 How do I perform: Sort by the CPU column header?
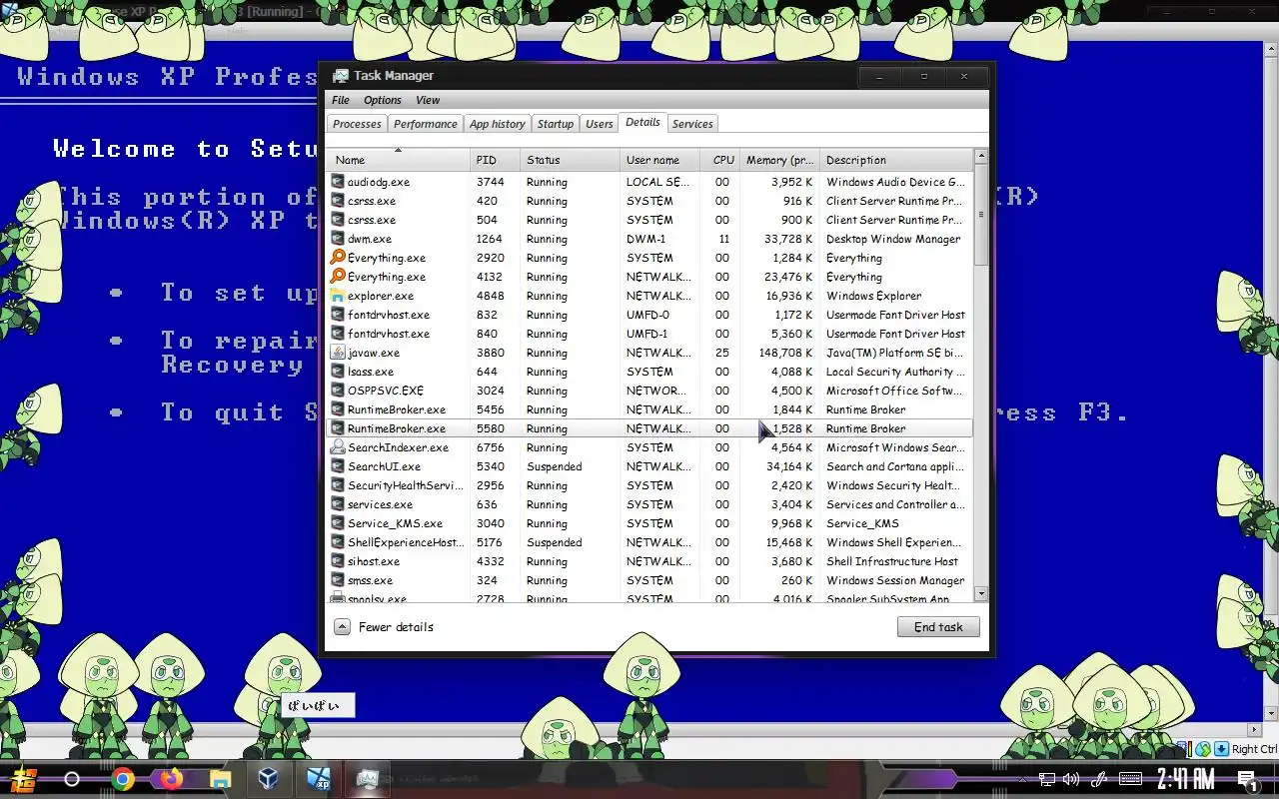720,160
